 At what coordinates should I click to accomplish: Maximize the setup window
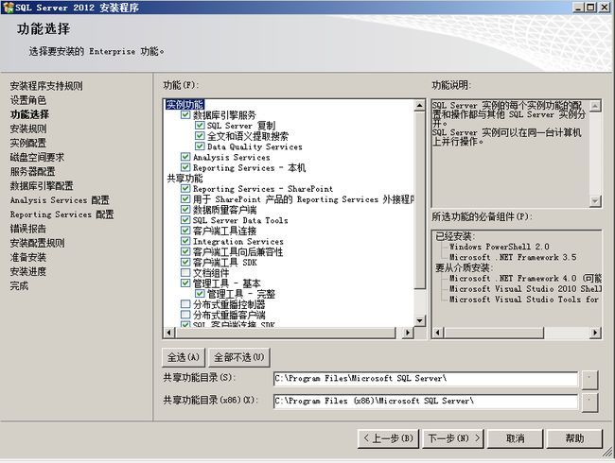(x=590, y=7)
